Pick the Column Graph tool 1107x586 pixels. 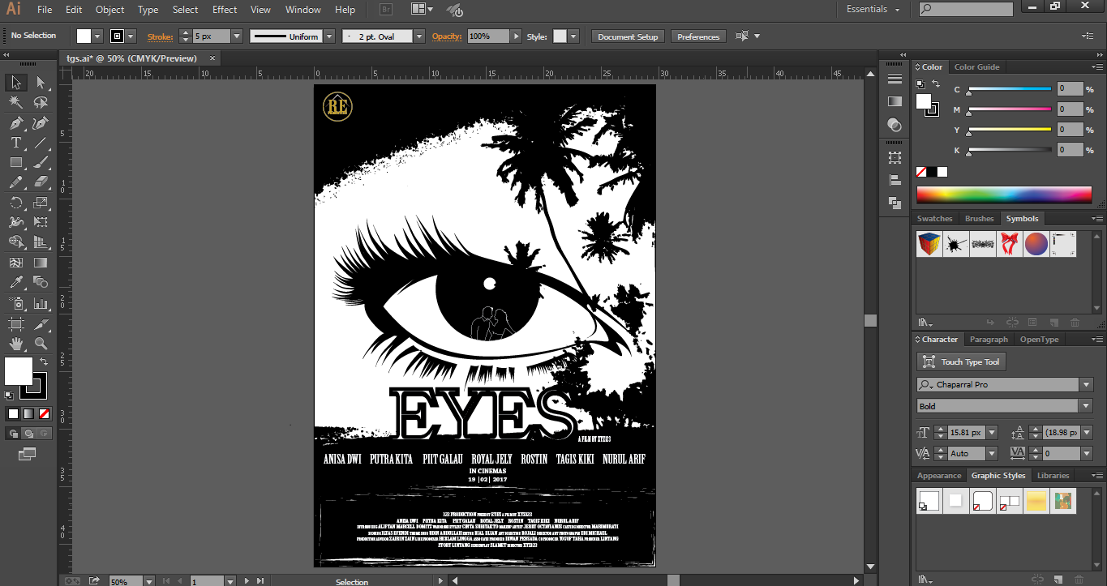(41, 303)
